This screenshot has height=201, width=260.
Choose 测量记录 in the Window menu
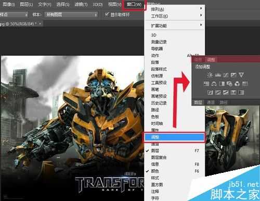(x=175, y=42)
